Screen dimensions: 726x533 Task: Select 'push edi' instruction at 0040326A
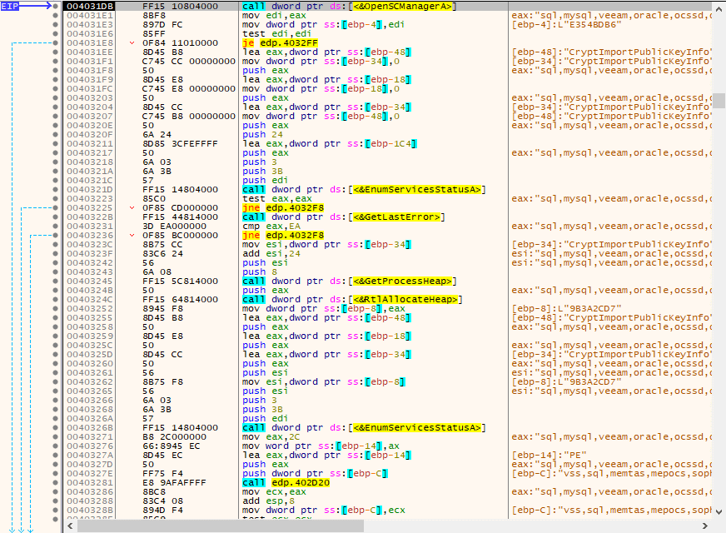pos(265,418)
